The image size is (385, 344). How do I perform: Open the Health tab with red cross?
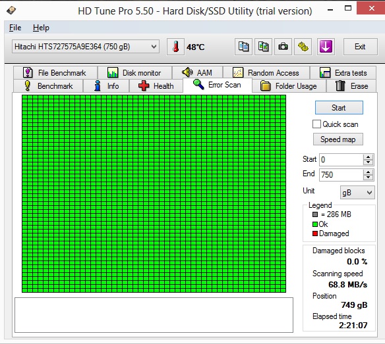pos(156,86)
